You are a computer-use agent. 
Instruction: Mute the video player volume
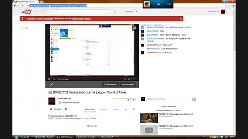pyautogui.click(x=54, y=79)
